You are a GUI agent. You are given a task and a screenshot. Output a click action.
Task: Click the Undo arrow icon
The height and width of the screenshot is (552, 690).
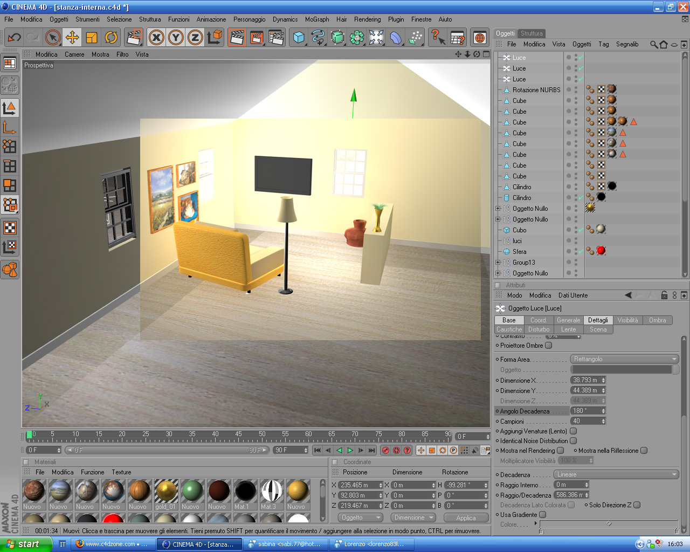click(x=14, y=37)
